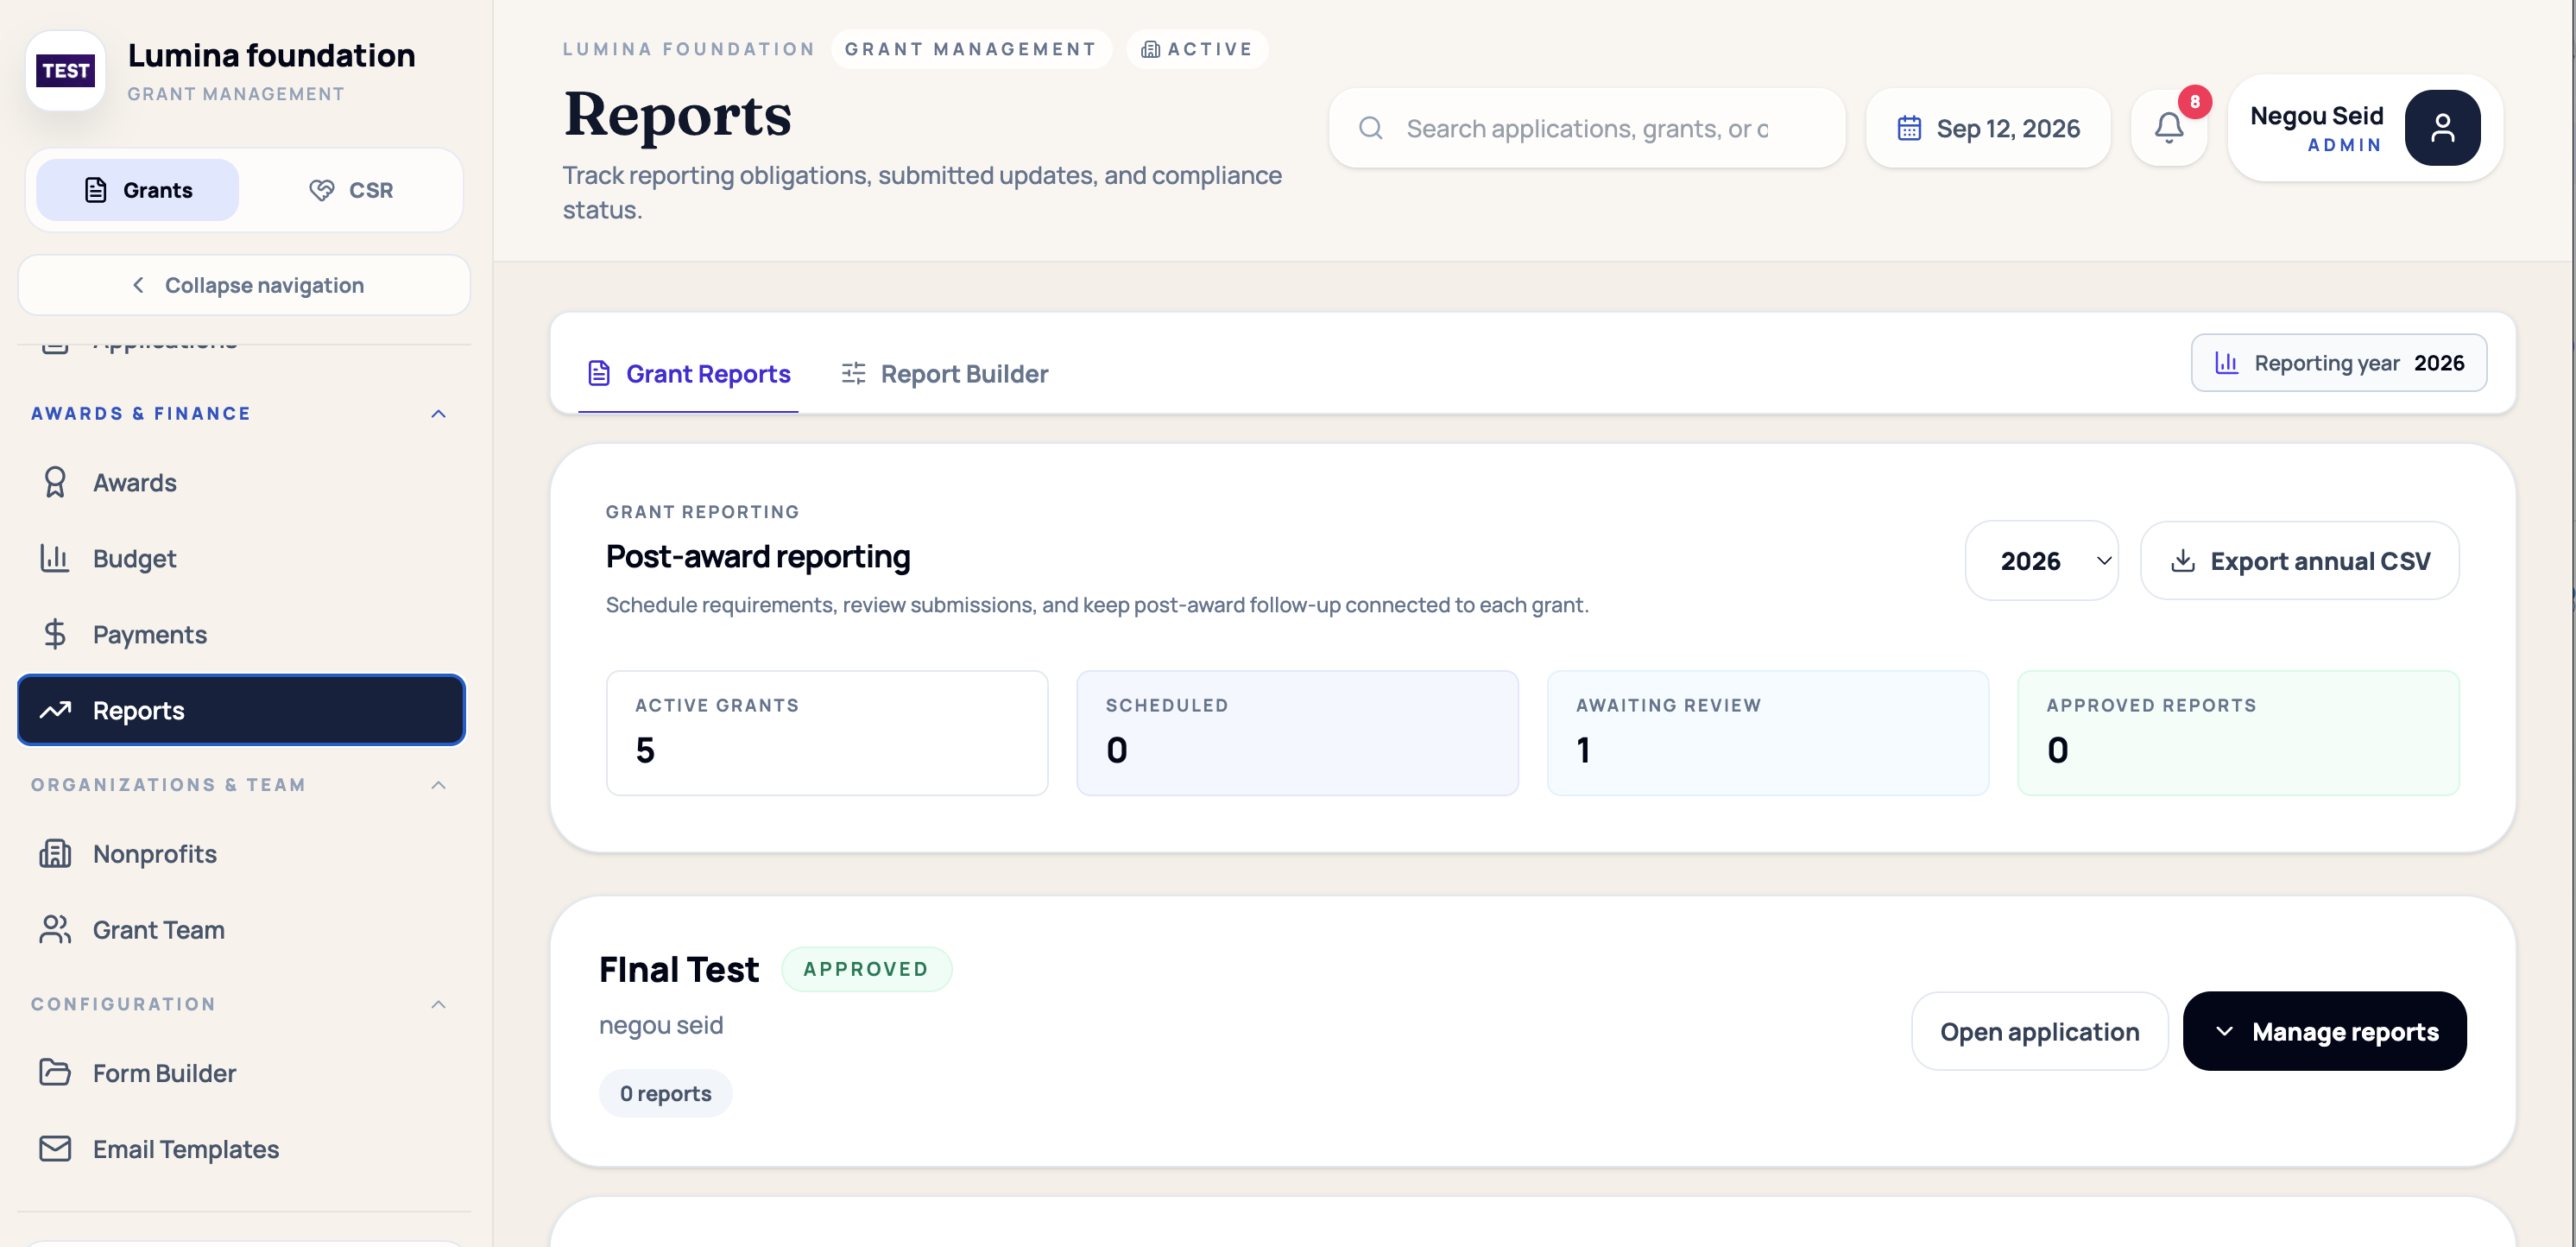This screenshot has width=2576, height=1247.
Task: Click the Scheduled stat card
Action: (1297, 733)
